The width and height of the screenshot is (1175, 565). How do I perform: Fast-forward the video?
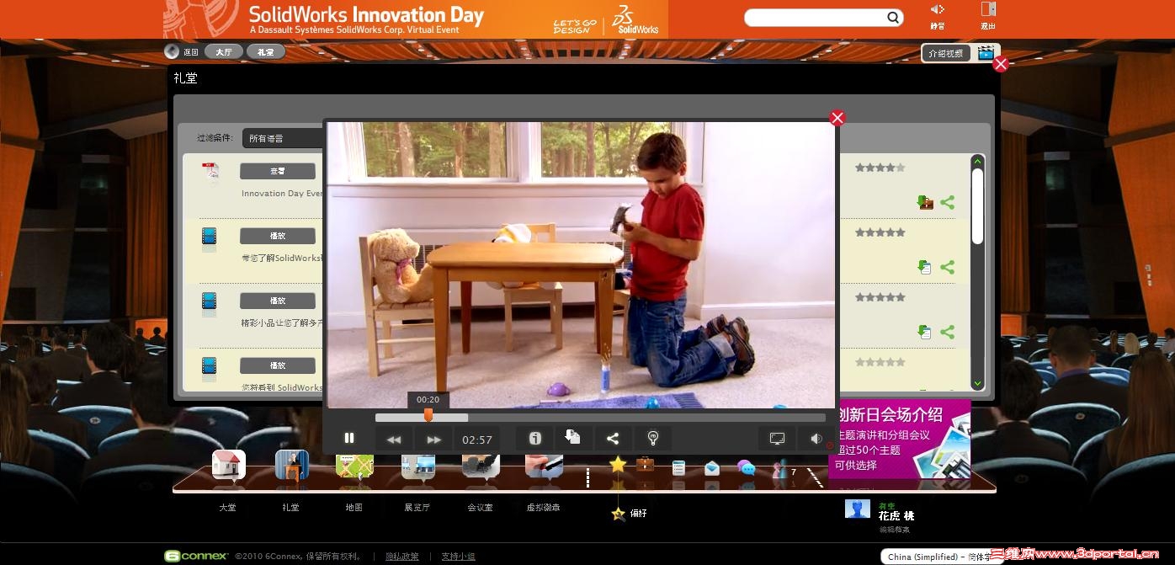pos(433,440)
